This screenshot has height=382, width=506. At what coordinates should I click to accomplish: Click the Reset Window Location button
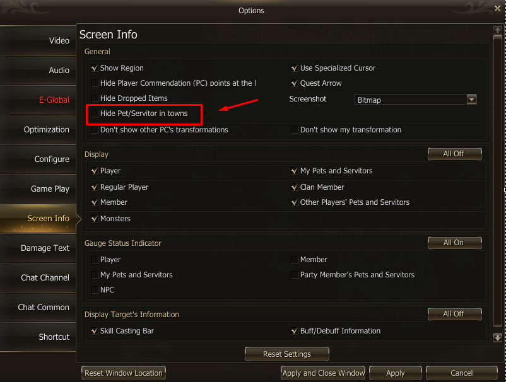[x=124, y=373]
